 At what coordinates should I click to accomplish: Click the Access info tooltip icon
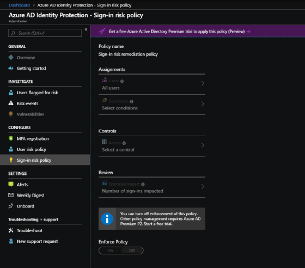click(x=124, y=143)
